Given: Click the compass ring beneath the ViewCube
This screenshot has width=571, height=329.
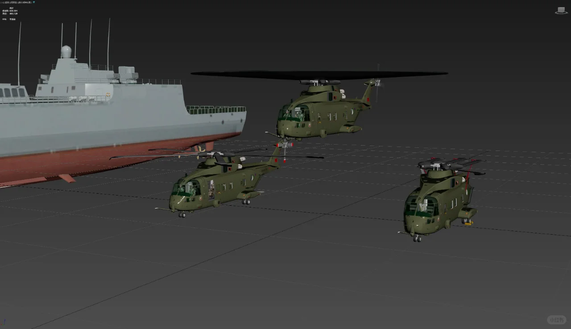Looking at the screenshot, I should (561, 13).
